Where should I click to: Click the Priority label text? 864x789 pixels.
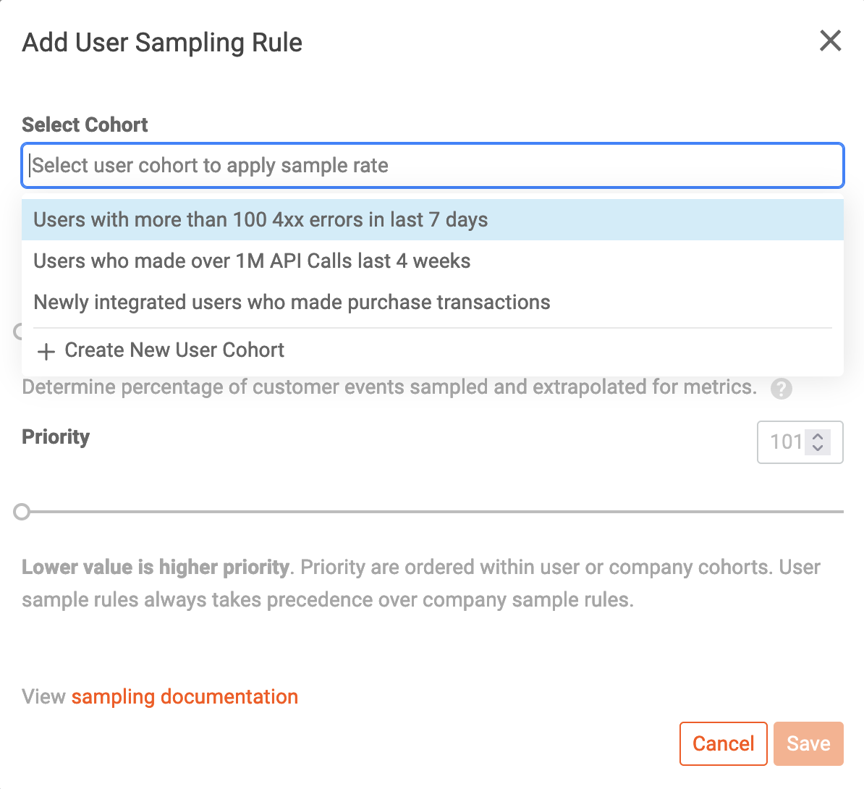click(55, 436)
